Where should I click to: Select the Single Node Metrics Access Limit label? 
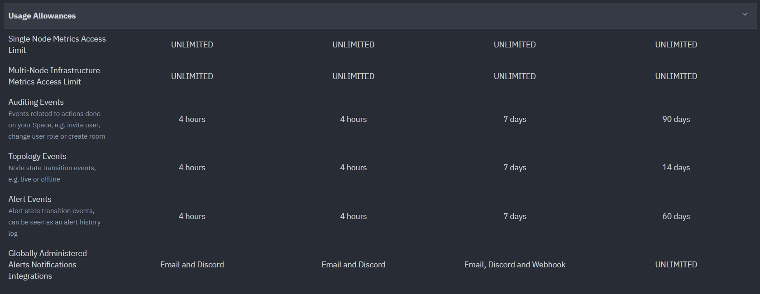(x=57, y=44)
